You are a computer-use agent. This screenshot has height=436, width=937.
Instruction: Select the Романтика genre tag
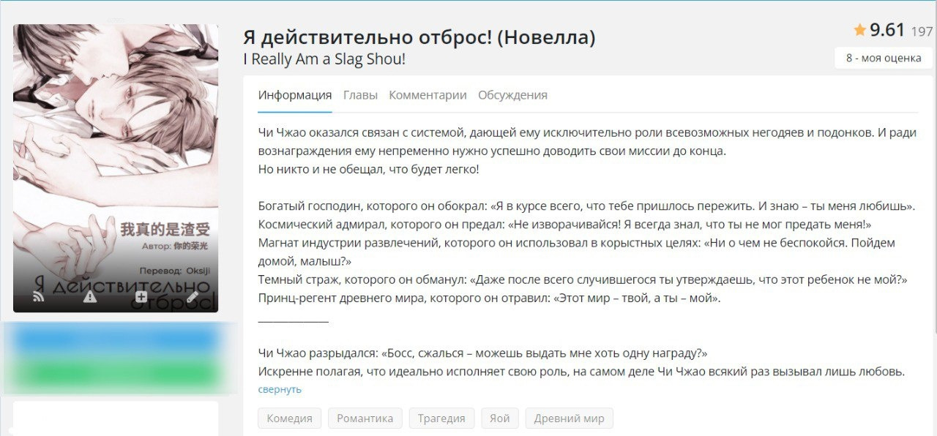(365, 418)
